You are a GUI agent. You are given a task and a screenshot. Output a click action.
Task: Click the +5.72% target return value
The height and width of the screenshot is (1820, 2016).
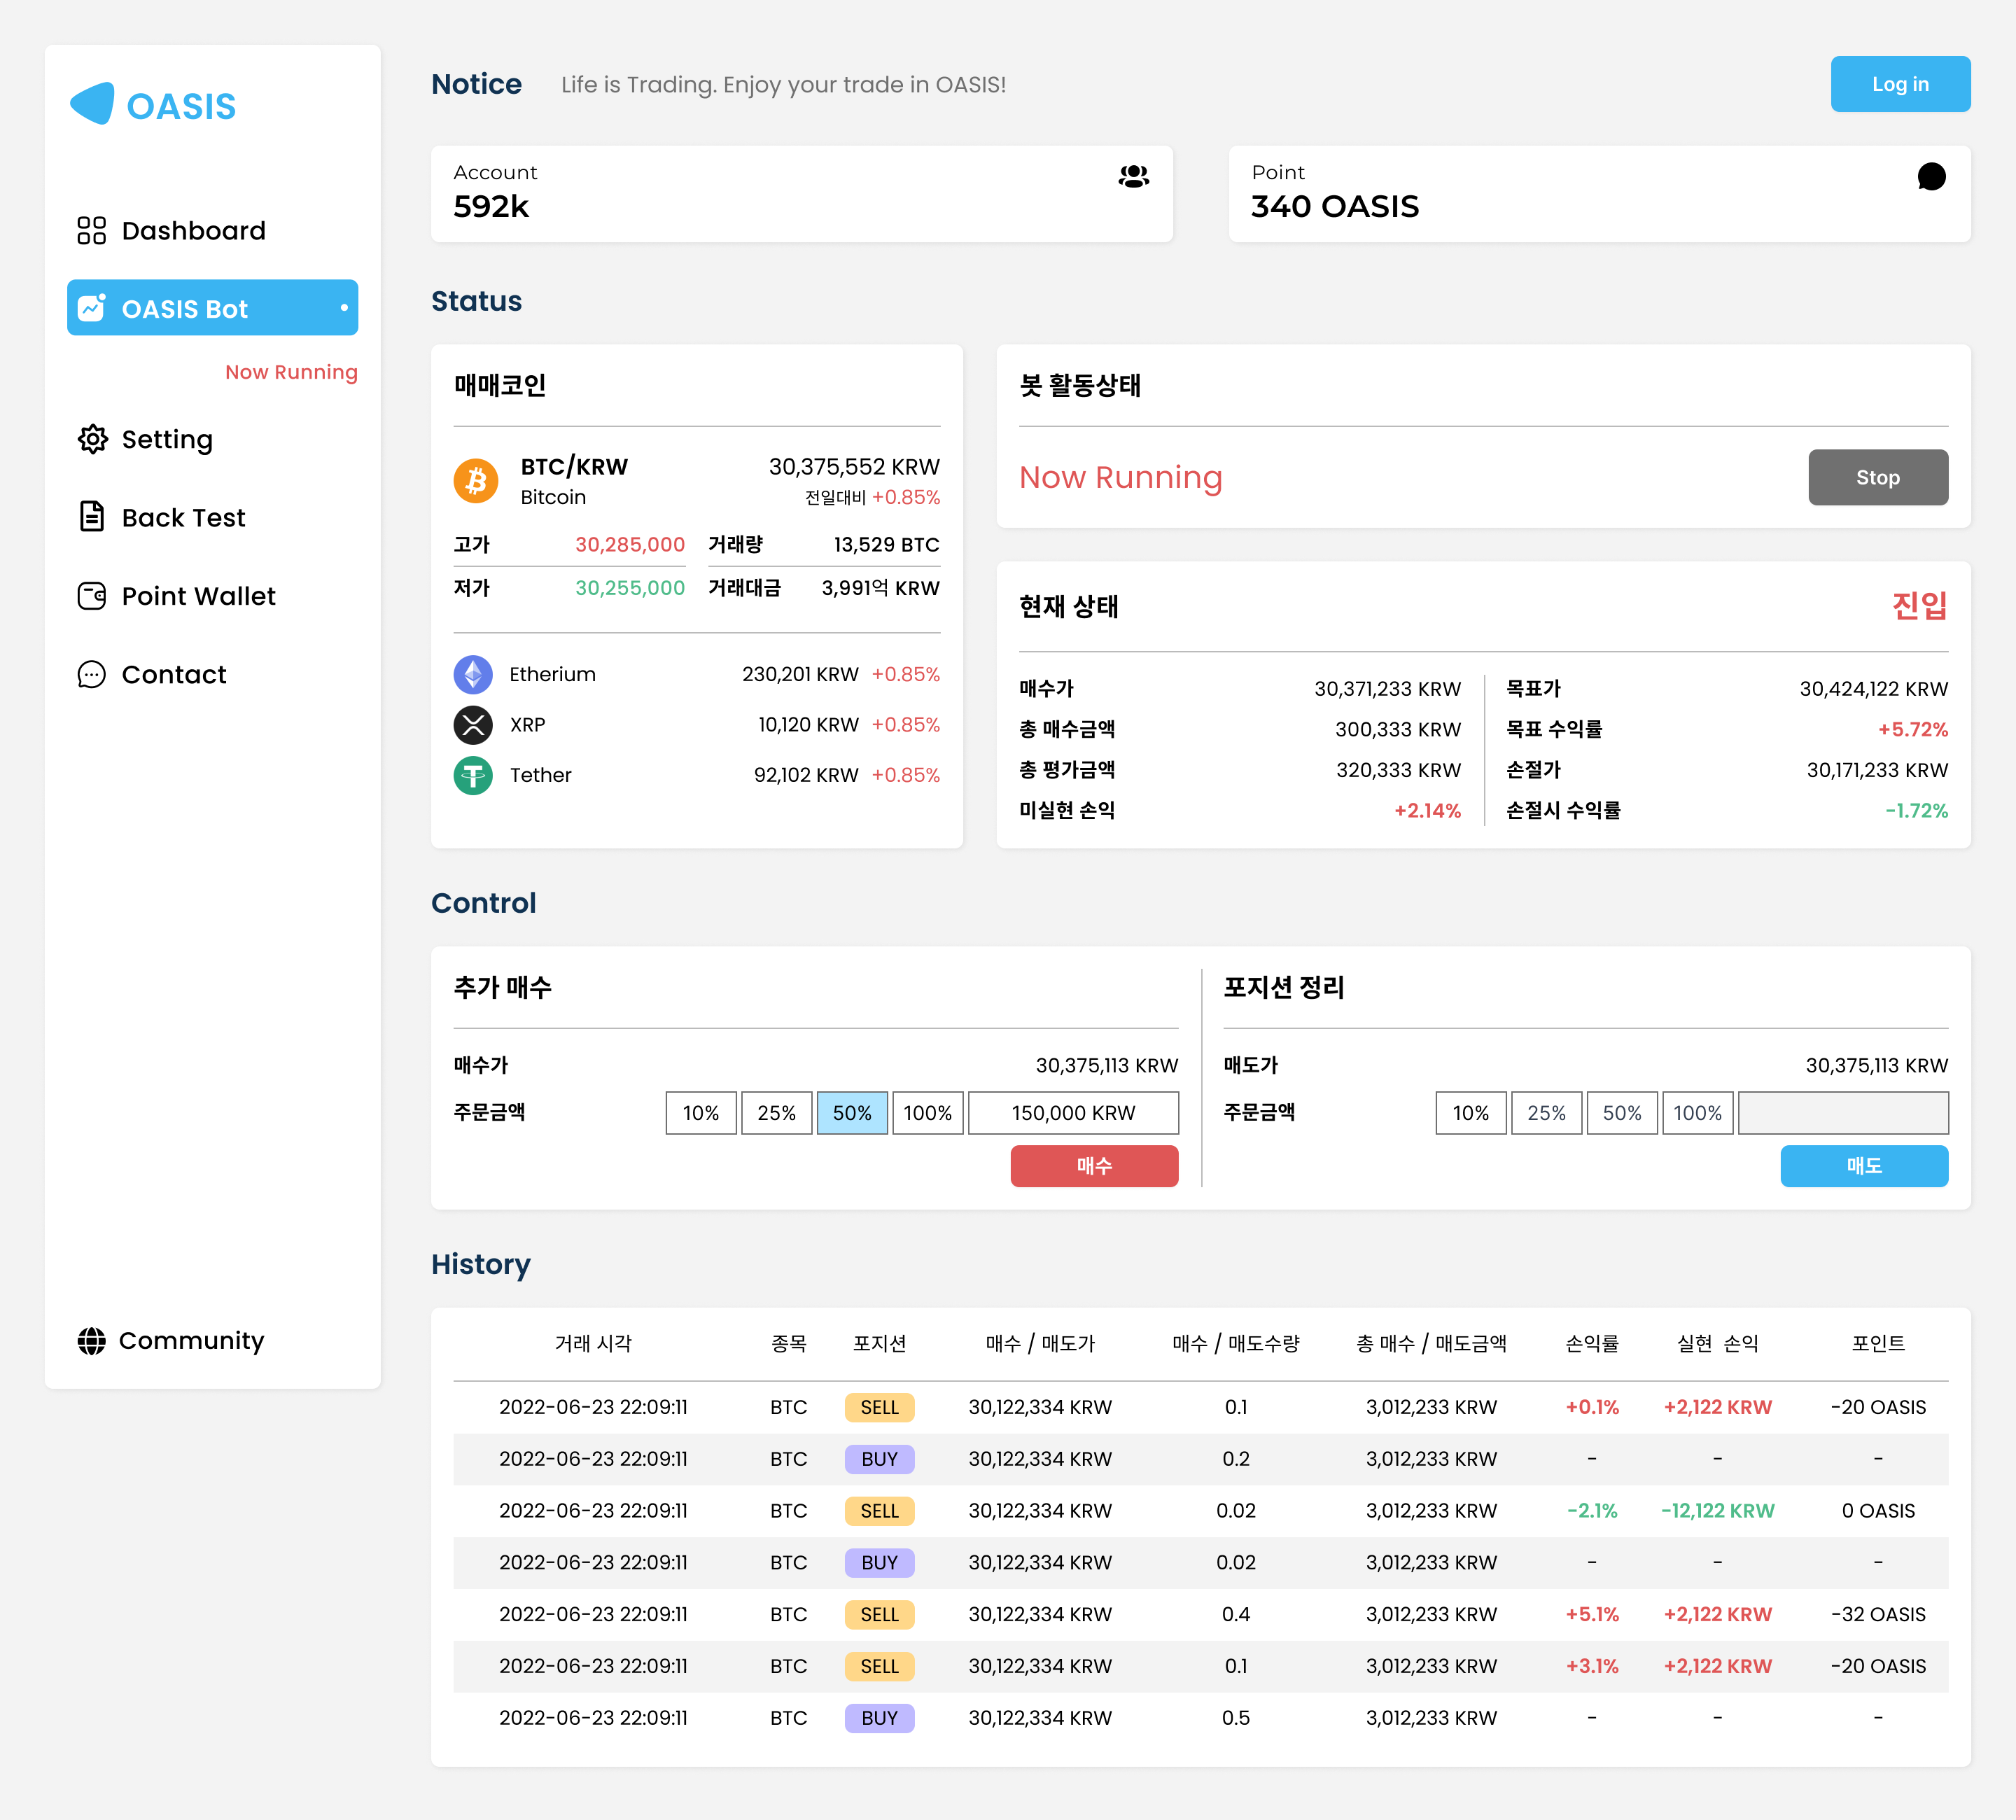coord(1913,730)
